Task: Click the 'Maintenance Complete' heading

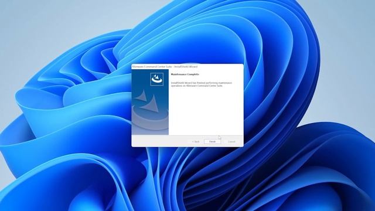Action: pos(185,74)
